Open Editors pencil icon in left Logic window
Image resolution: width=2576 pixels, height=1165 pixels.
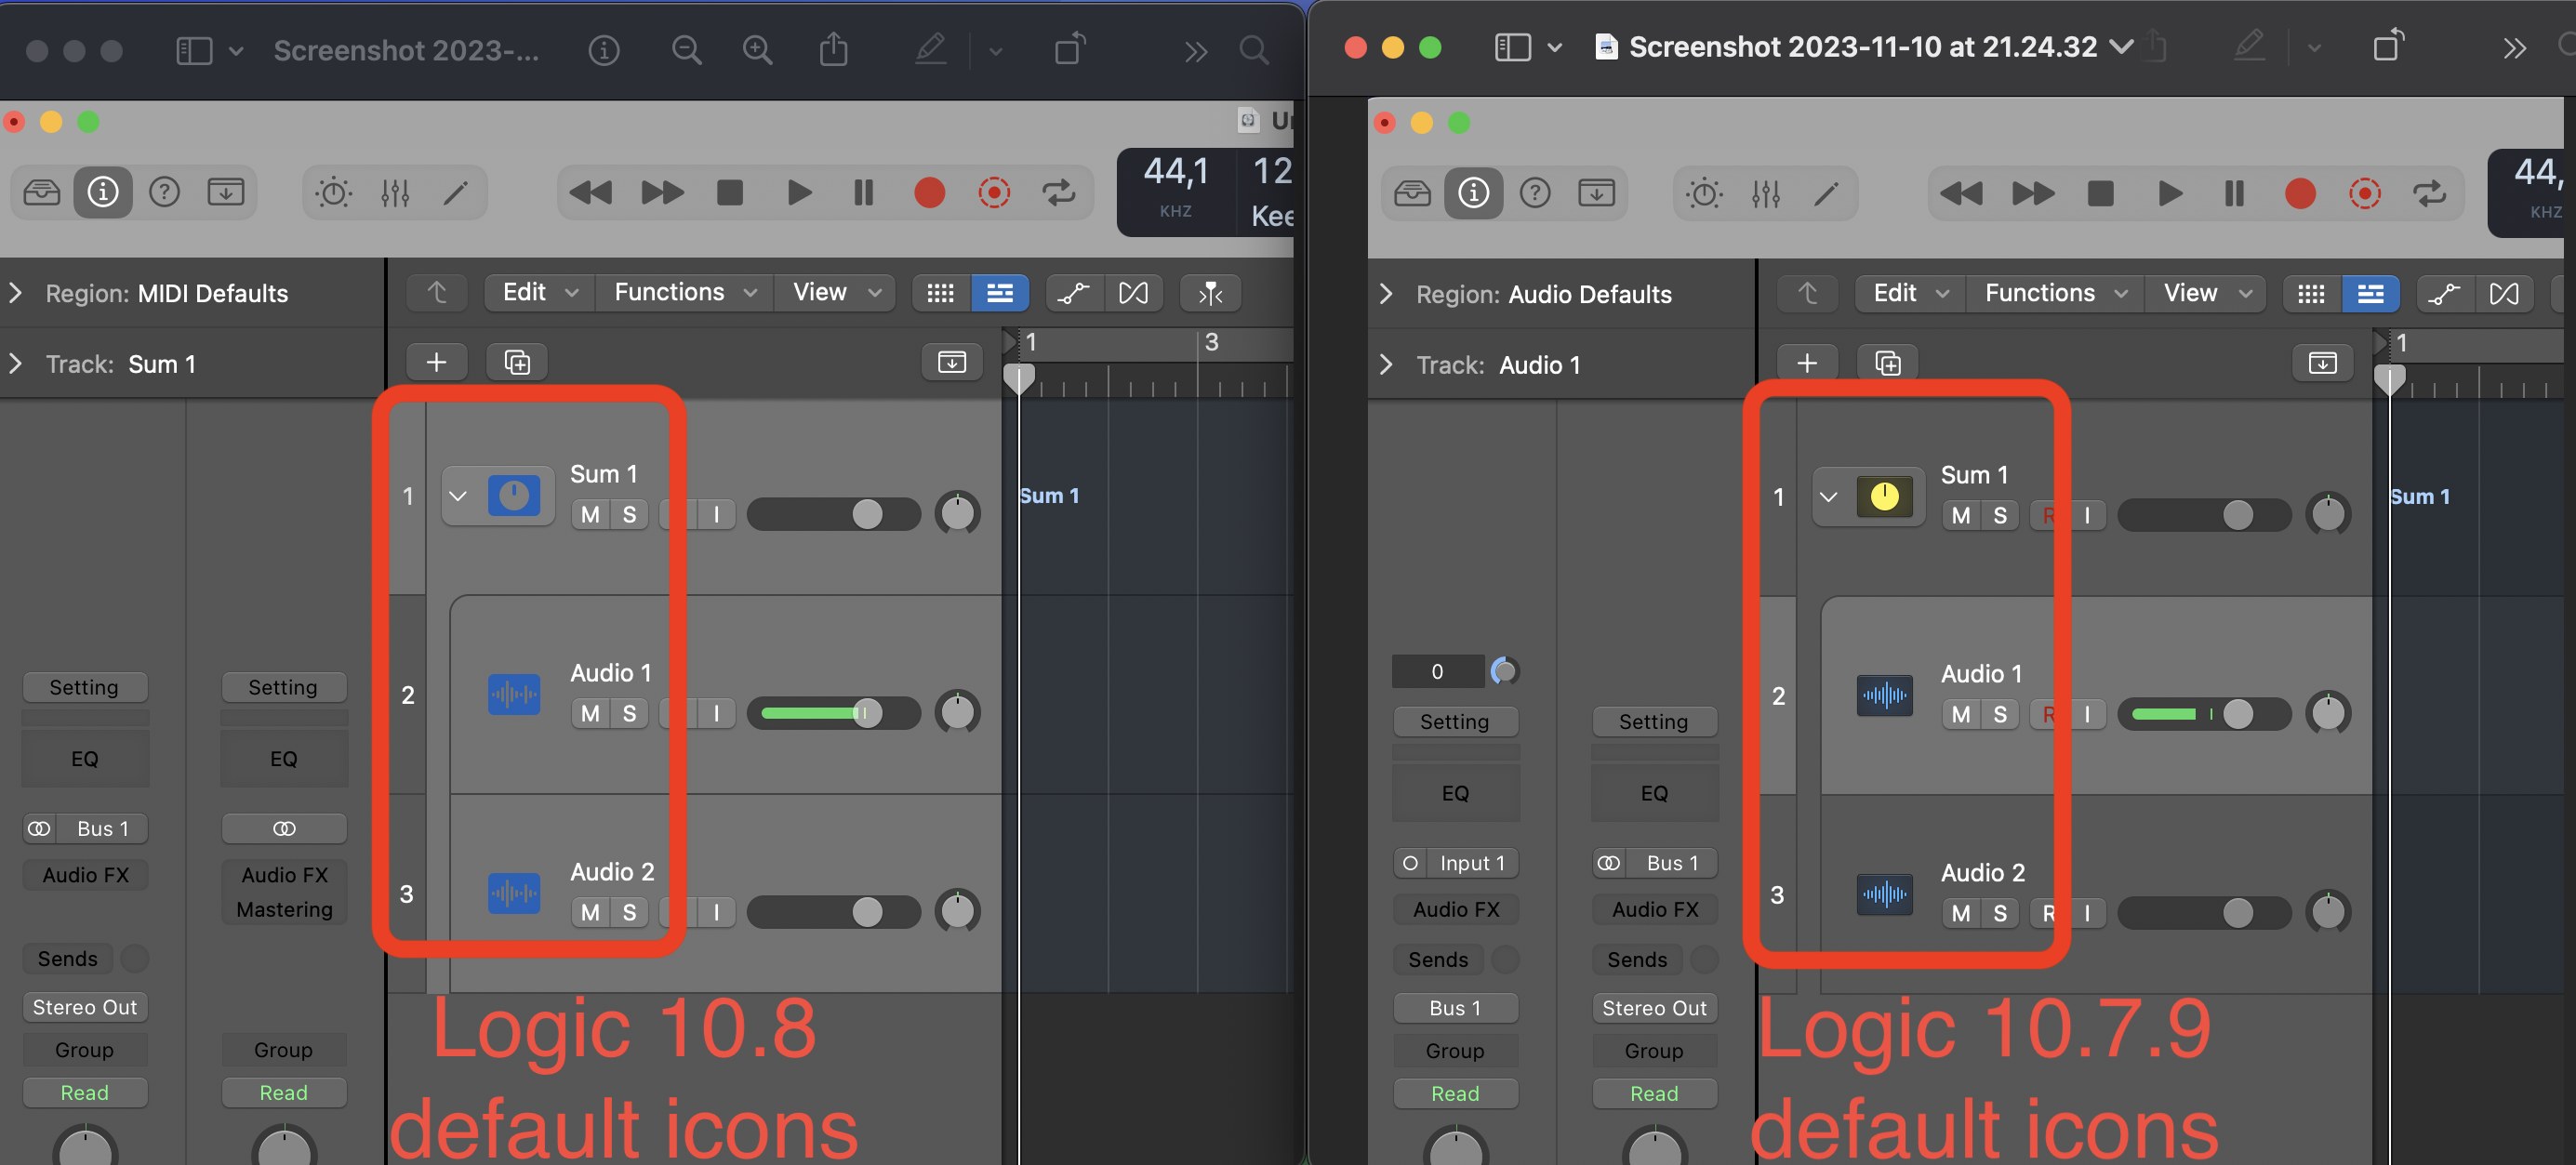[x=456, y=193]
